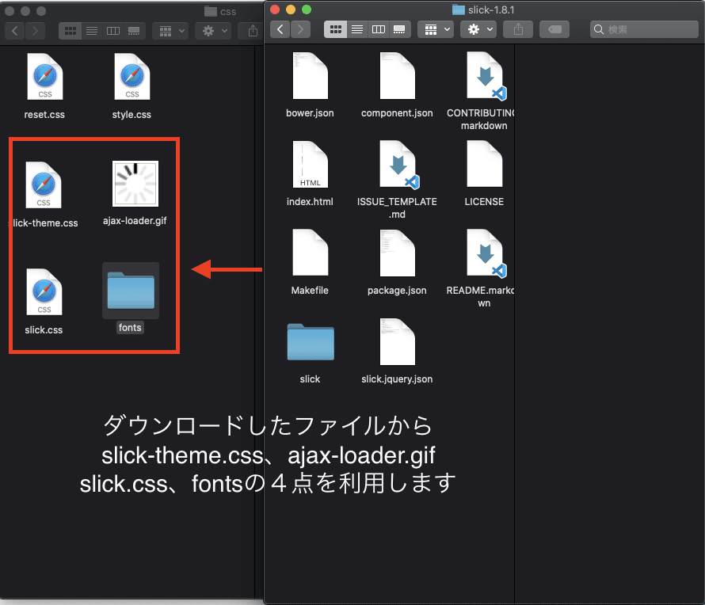The width and height of the screenshot is (705, 605).
Task: Click the search field in slick-1.8.1 window
Action: pyautogui.click(x=644, y=29)
